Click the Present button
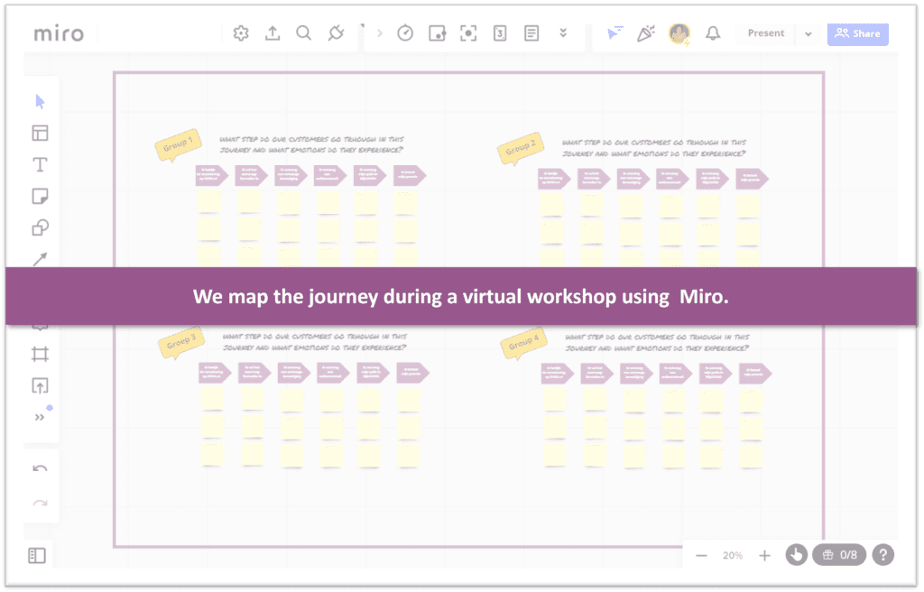Image resolution: width=924 pixels, height=592 pixels. pos(766,33)
